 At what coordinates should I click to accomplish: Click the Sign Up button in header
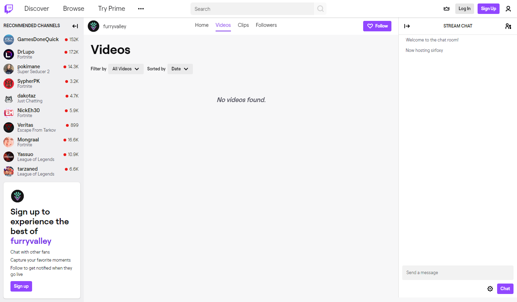pos(488,9)
